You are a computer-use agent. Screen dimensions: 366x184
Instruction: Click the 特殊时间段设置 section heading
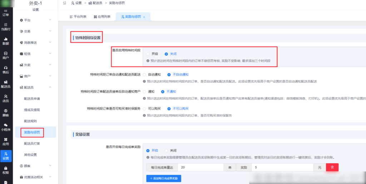click(x=88, y=38)
